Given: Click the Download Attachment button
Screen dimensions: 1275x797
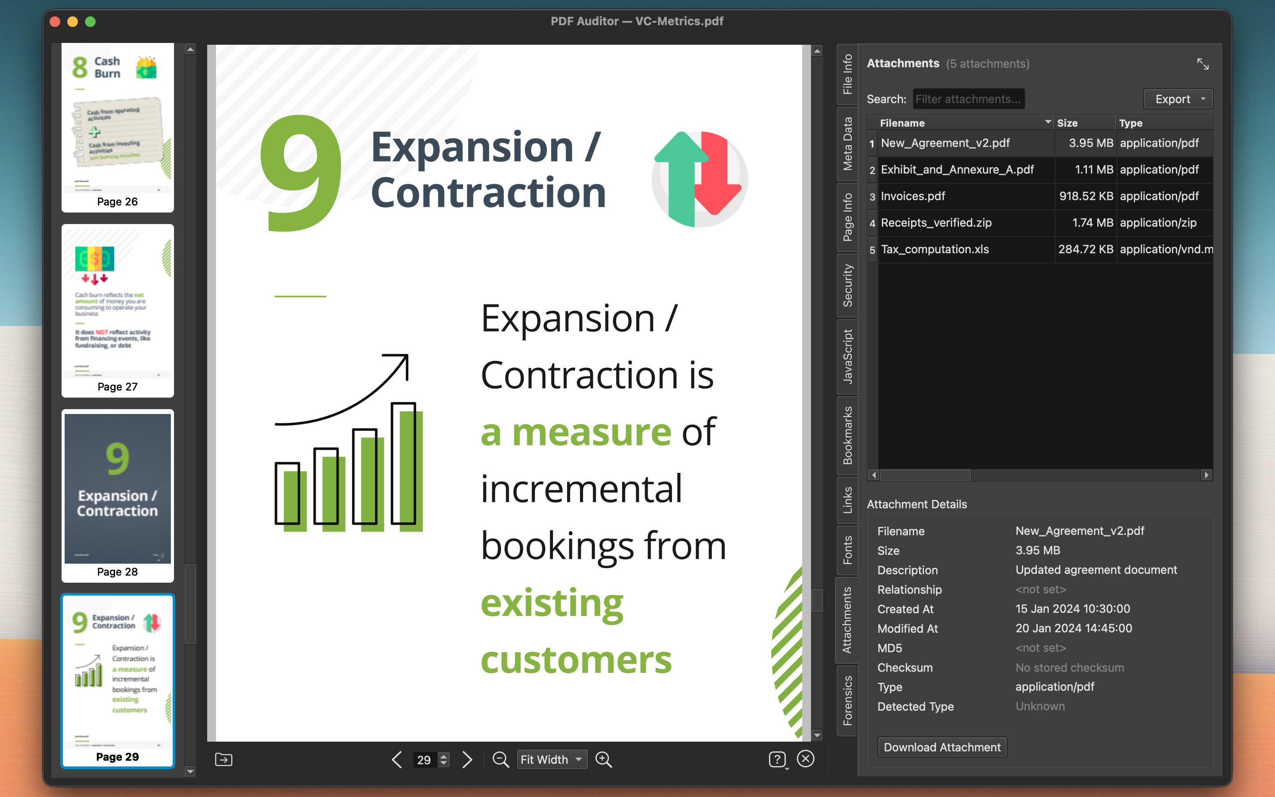Looking at the screenshot, I should (942, 747).
